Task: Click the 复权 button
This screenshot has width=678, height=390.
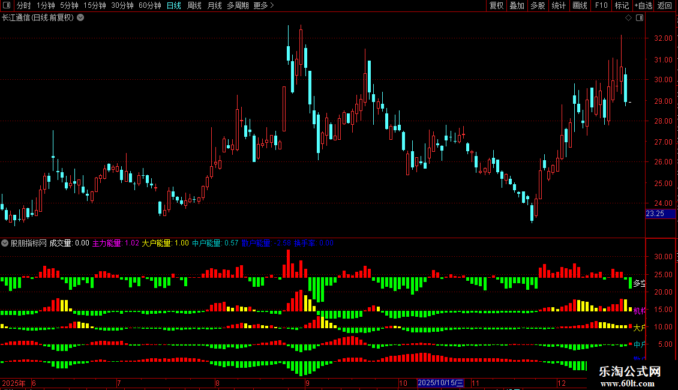Action: coord(496,5)
